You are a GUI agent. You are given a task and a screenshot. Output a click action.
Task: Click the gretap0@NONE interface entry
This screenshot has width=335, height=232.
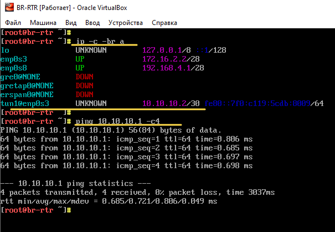click(25, 85)
